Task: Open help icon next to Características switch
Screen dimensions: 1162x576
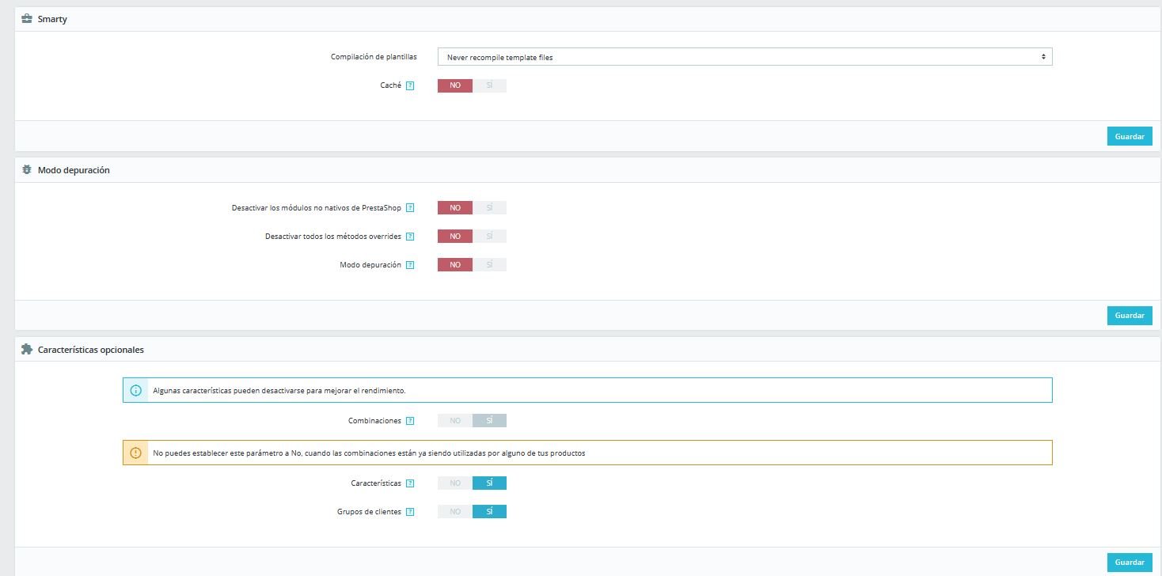Action: pyautogui.click(x=410, y=483)
